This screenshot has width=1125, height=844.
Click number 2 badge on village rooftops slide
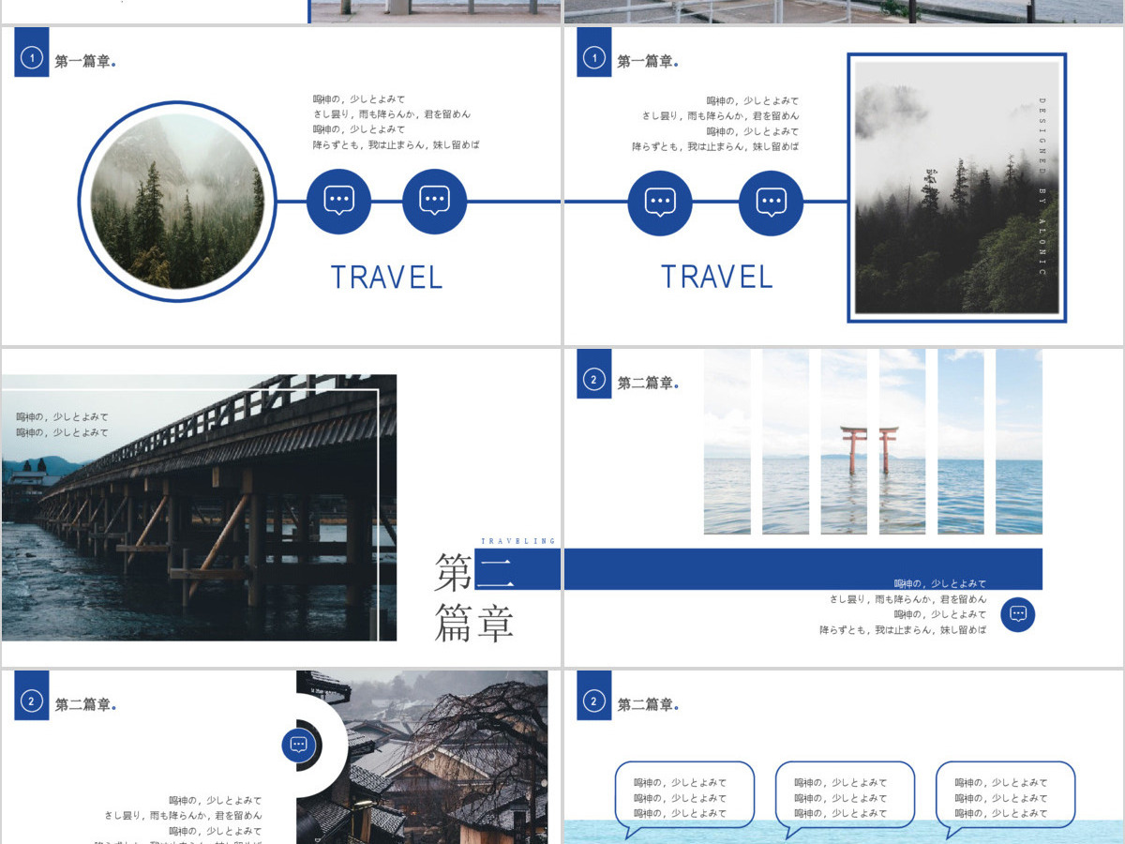[32, 701]
